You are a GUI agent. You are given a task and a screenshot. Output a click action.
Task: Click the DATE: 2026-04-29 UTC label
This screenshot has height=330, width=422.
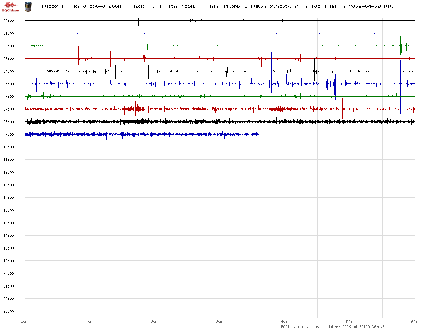coord(362,6)
